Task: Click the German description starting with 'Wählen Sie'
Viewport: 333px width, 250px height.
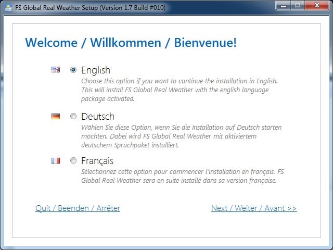Action: coord(182,136)
